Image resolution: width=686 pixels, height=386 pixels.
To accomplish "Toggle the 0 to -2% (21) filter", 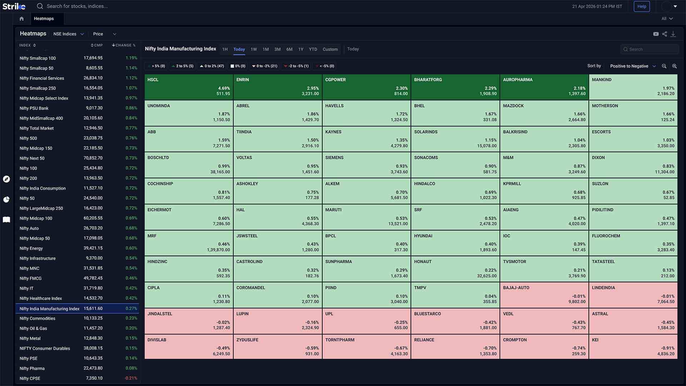I will (x=264, y=66).
